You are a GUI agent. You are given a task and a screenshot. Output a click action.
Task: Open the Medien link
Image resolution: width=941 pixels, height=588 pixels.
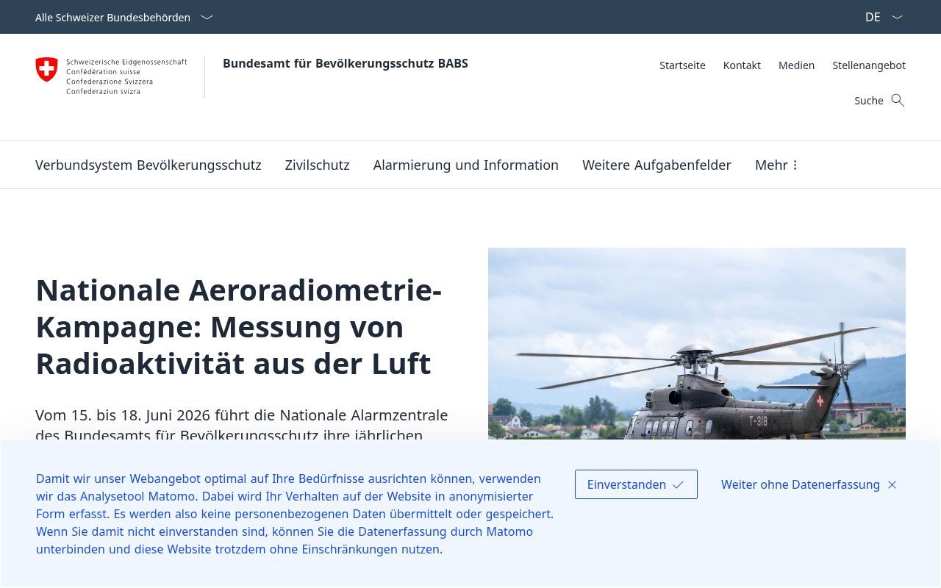[796, 65]
